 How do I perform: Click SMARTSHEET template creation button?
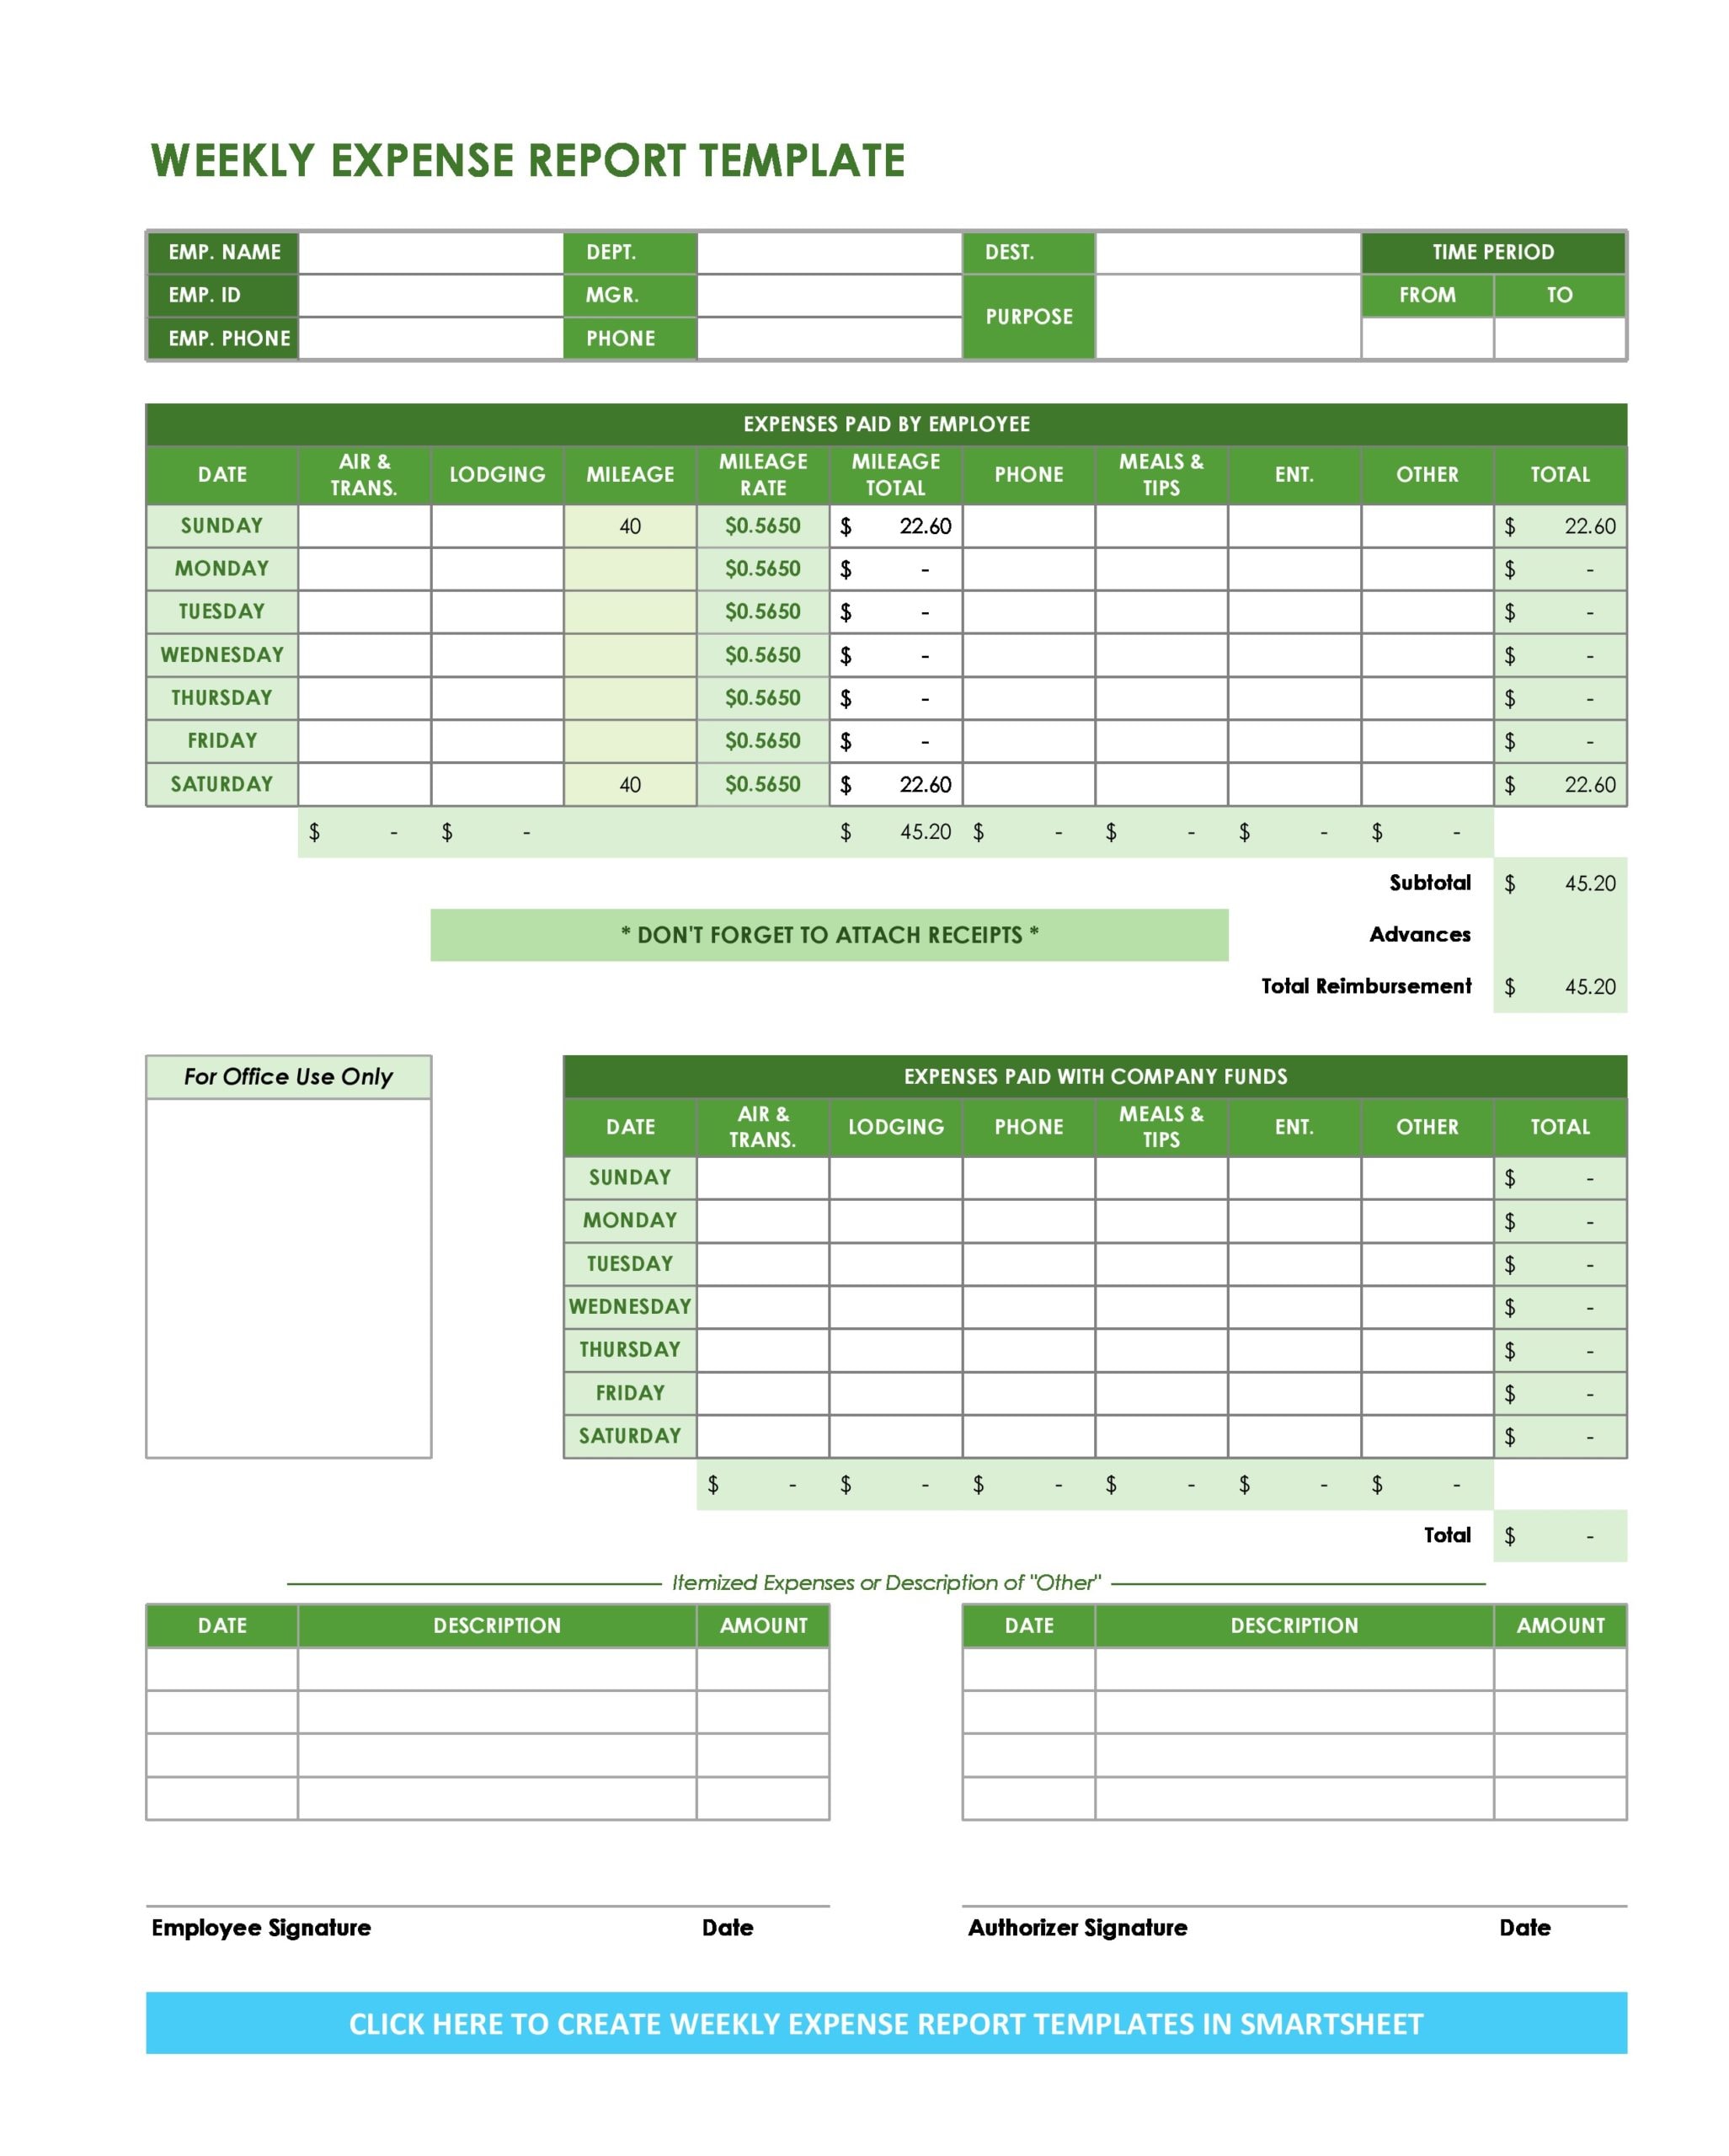tap(864, 2047)
